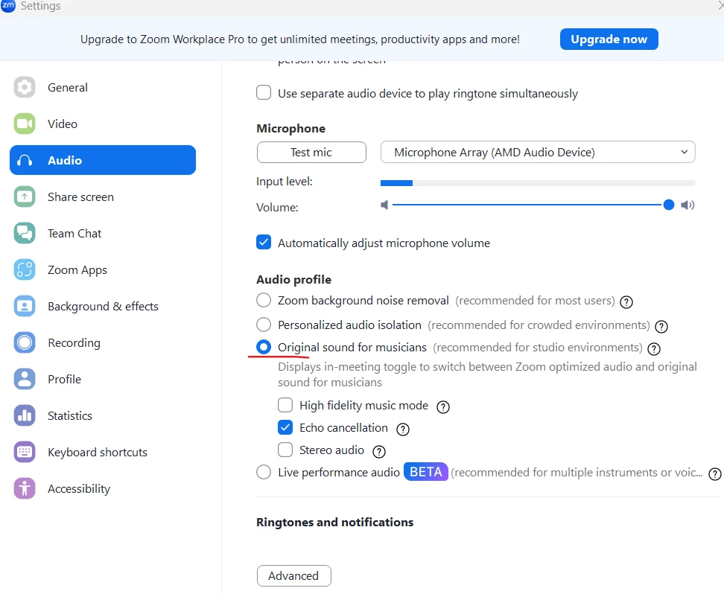Open General settings tab

coord(103,87)
